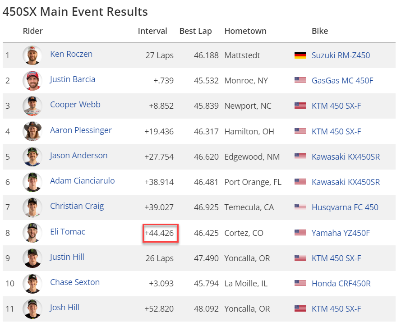Open Adam Cianciarulo's rider profile link
The image size is (401, 322).
[82, 181]
